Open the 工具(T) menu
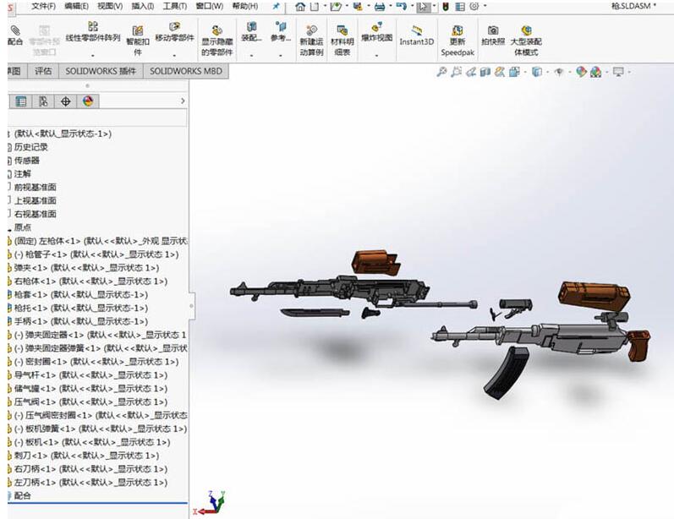 tap(174, 6)
